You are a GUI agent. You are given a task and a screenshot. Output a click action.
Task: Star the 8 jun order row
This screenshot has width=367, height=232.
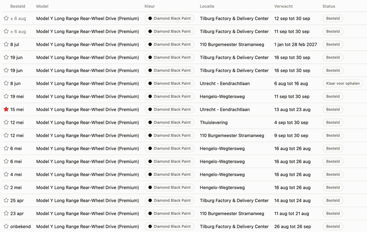pyautogui.click(x=6, y=83)
